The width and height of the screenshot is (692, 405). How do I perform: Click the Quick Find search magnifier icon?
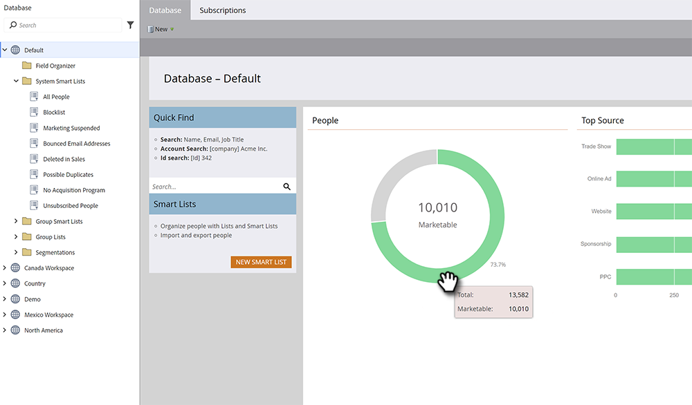[287, 187]
